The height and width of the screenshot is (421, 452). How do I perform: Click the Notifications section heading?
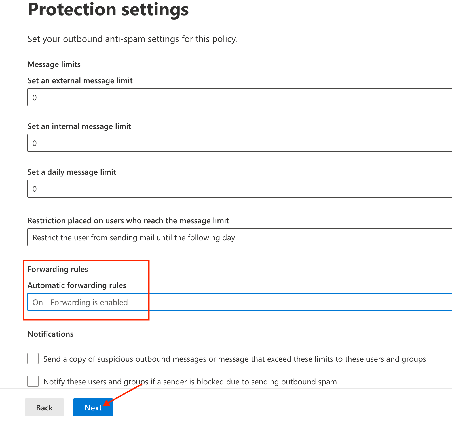[50, 334]
